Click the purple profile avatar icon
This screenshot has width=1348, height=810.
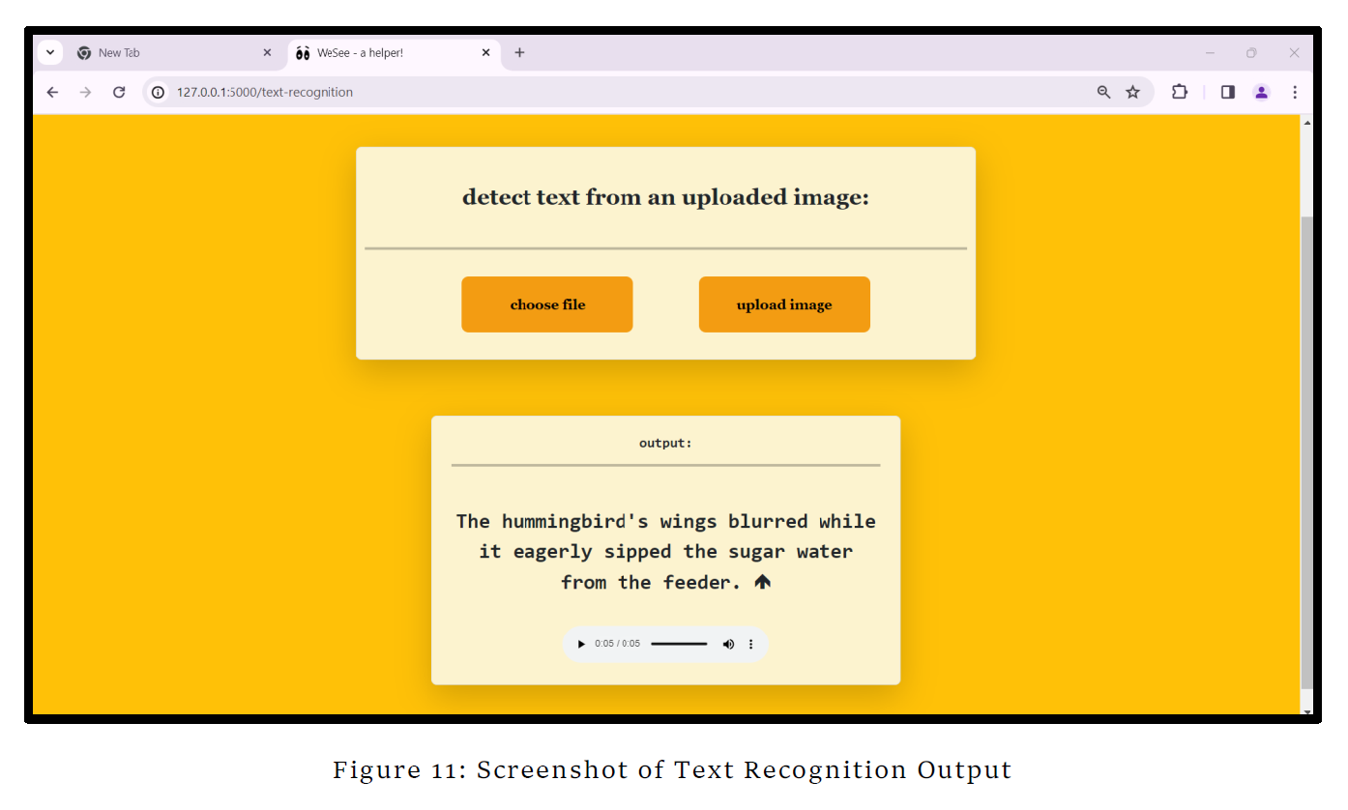point(1261,92)
